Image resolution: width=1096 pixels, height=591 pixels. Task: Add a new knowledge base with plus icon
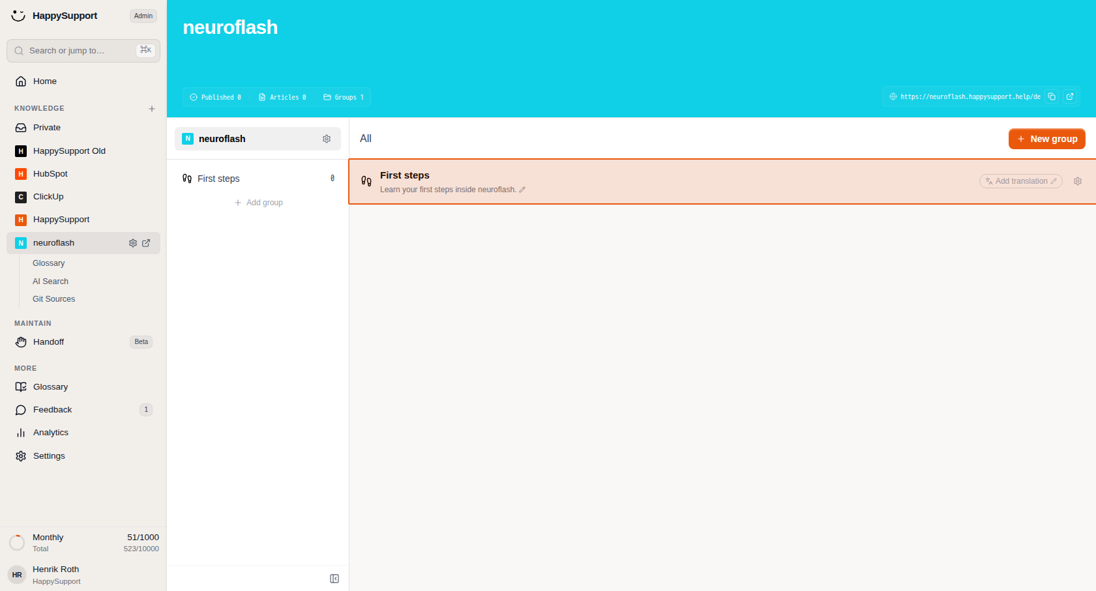(152, 109)
